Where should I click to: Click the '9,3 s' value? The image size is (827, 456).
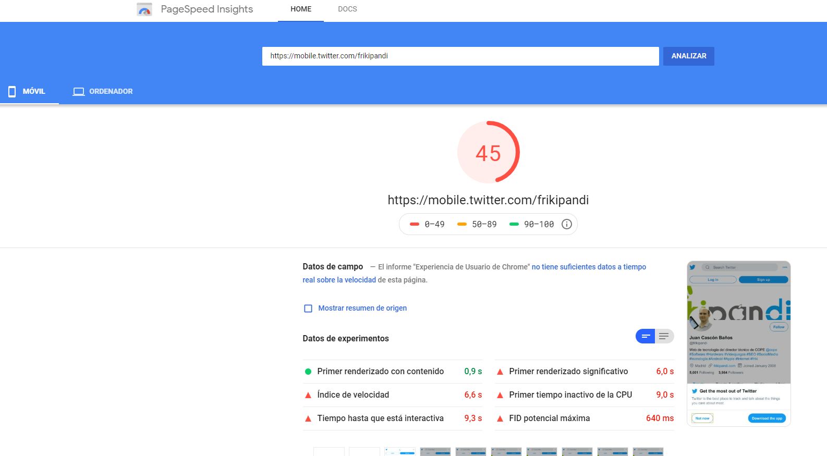pyautogui.click(x=473, y=418)
